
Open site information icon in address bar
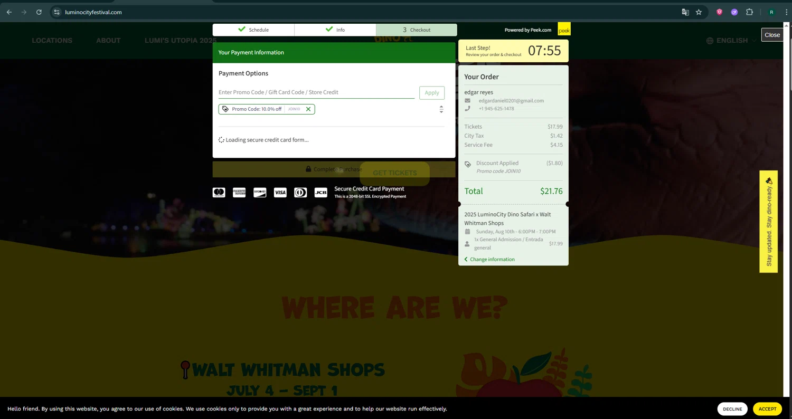click(56, 12)
